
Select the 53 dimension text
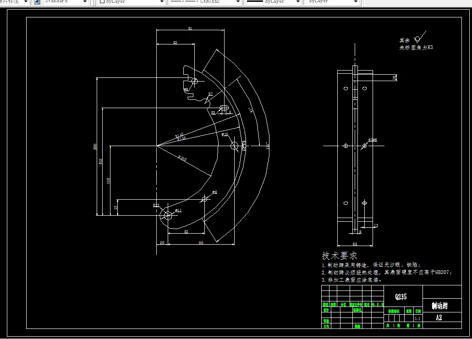175,43
